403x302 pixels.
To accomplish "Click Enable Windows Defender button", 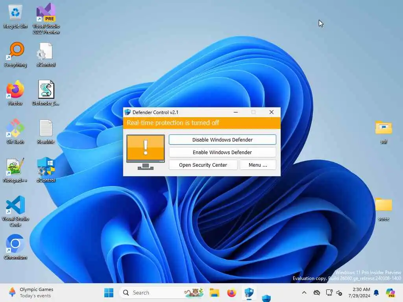I will tap(222, 152).
